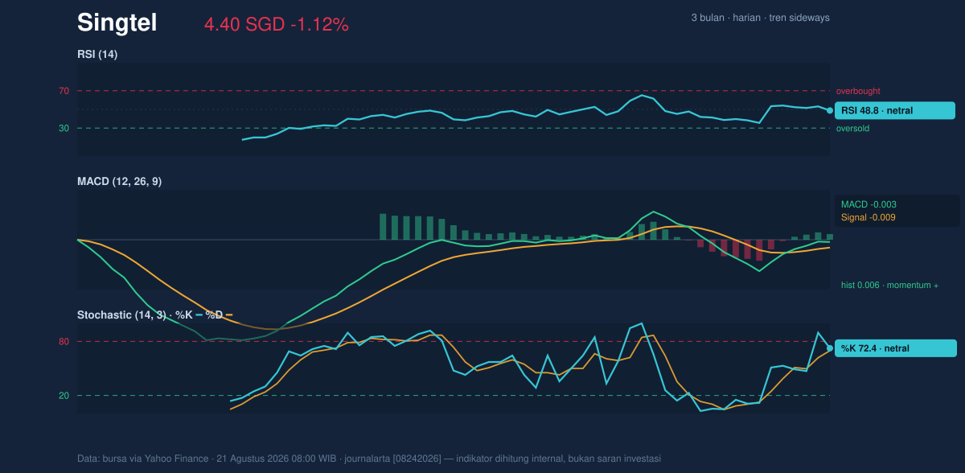Click the RSI (14) panel heading
Viewport: 965px width, 473px height.
pyautogui.click(x=97, y=55)
